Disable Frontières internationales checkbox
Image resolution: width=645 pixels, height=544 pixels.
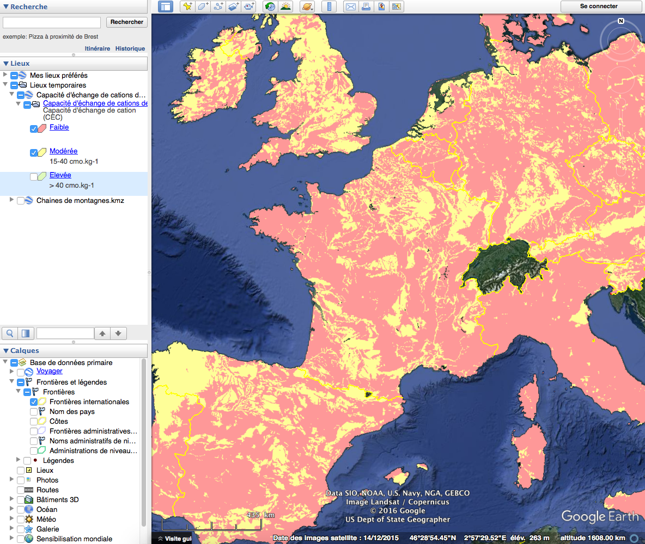(34, 402)
